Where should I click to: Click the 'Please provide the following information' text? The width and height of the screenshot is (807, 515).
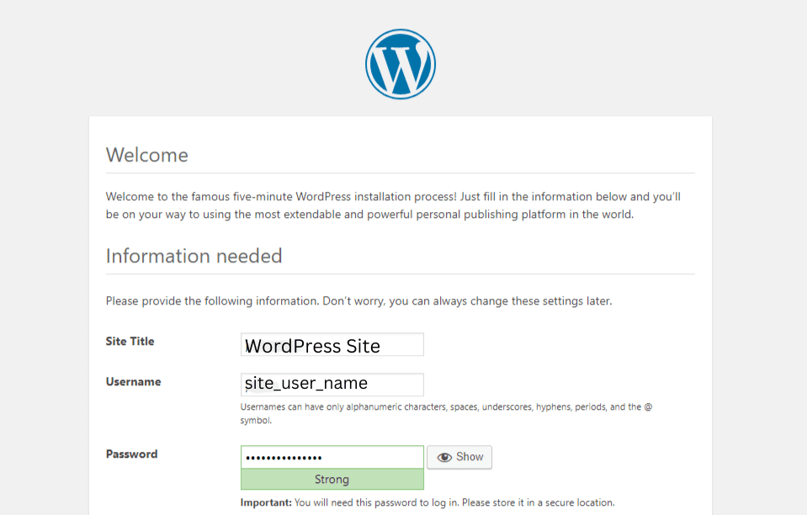point(358,300)
